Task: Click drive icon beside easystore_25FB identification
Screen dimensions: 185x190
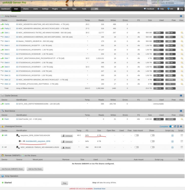Action: [18, 136]
